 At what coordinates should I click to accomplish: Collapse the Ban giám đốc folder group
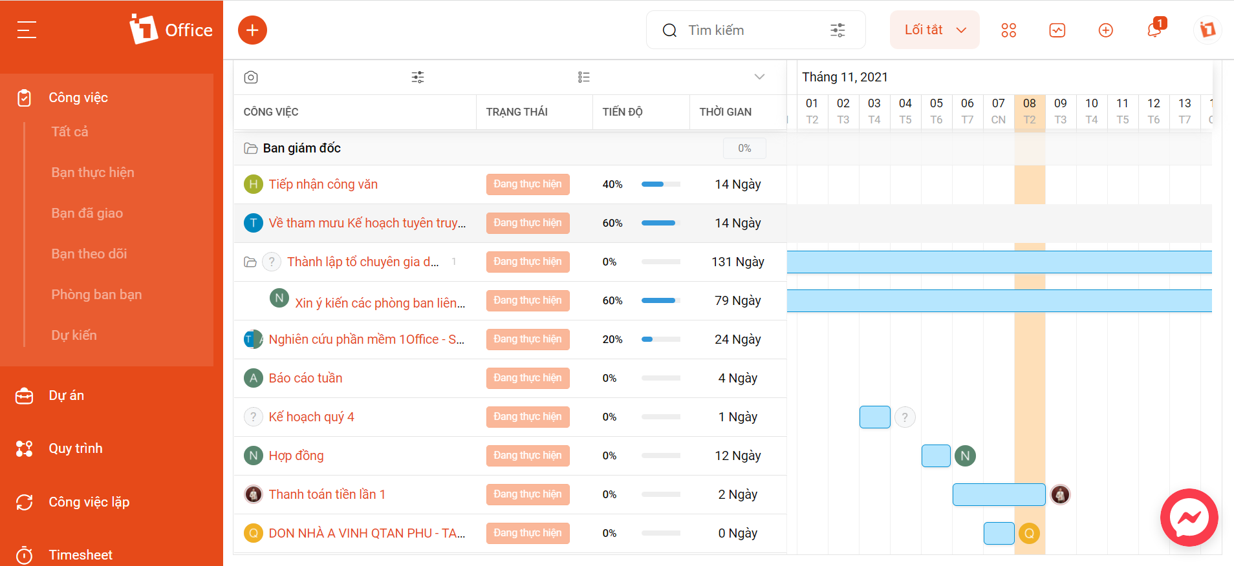(250, 149)
